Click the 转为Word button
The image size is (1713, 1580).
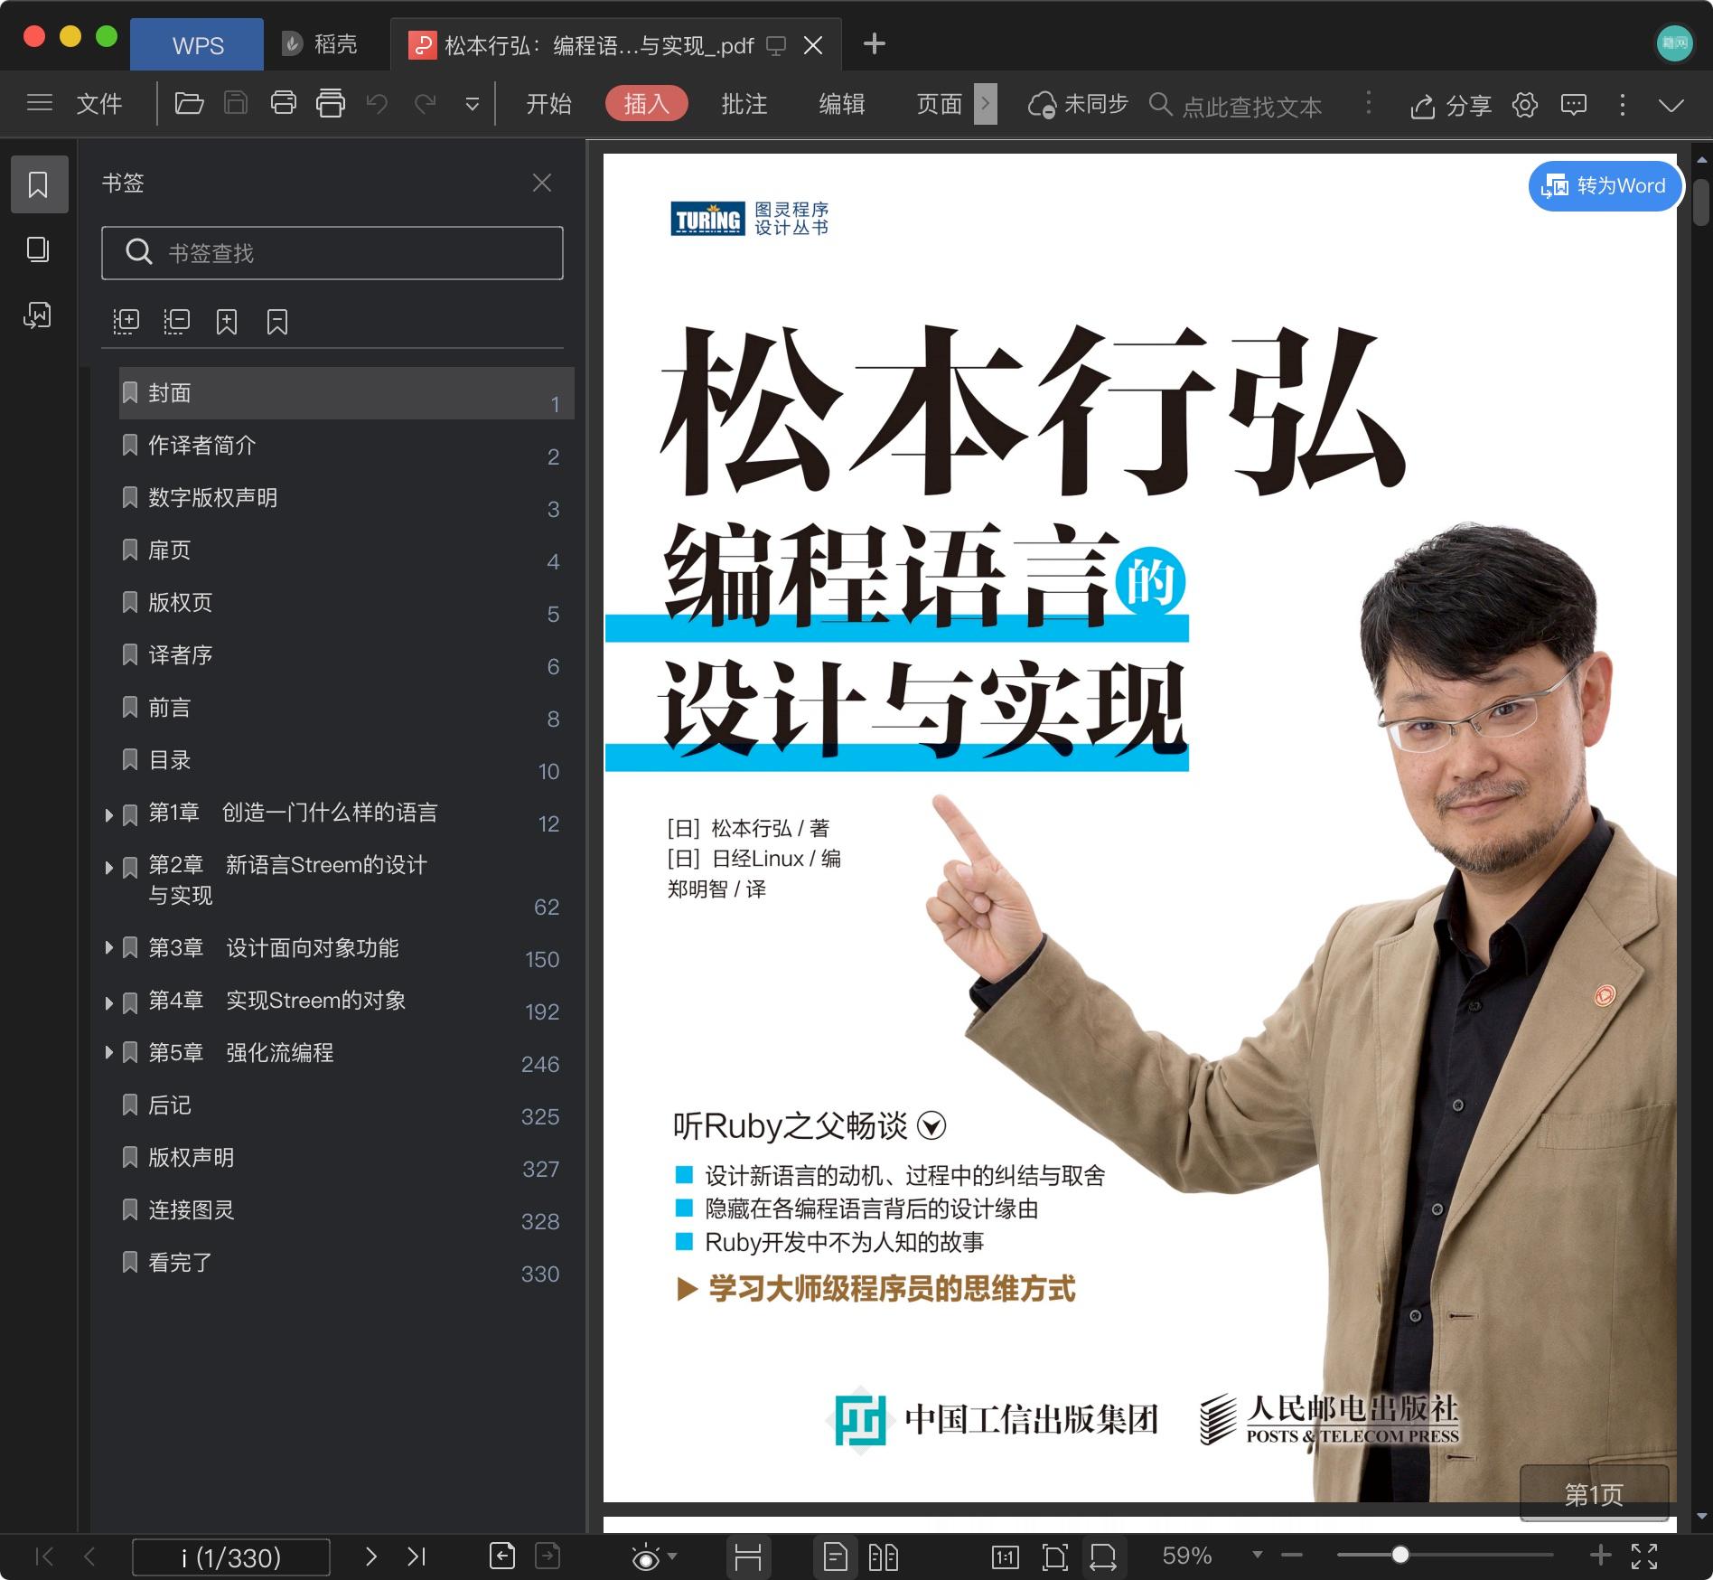pyautogui.click(x=1605, y=185)
